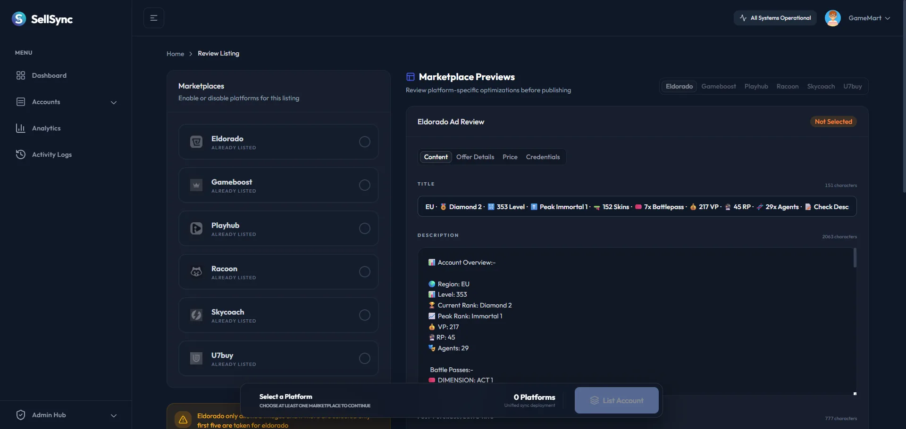Click the Eldorado marketplace logo icon
Screen dimensions: 906x429
[x=196, y=142]
